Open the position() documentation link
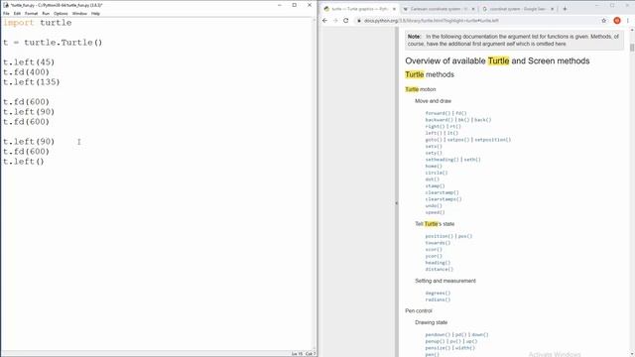Screen dimensions: 635x357 [x=440, y=236]
